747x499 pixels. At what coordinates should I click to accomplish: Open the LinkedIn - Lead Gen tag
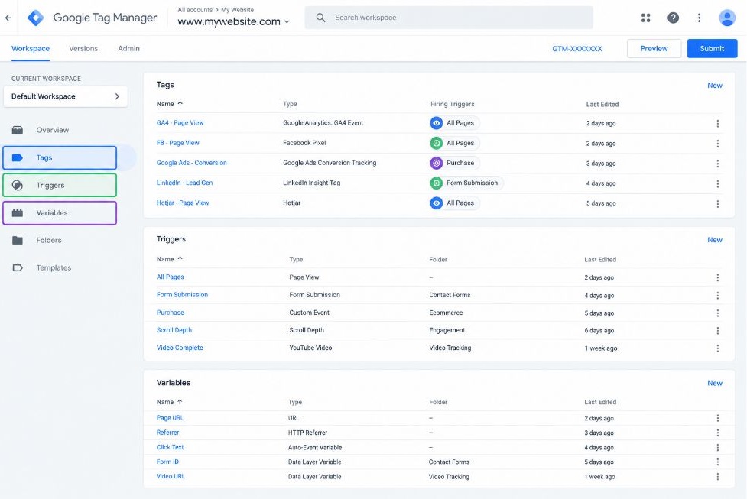point(184,183)
